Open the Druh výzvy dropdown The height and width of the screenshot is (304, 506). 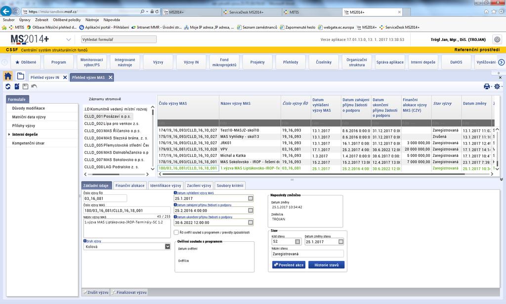(168, 247)
